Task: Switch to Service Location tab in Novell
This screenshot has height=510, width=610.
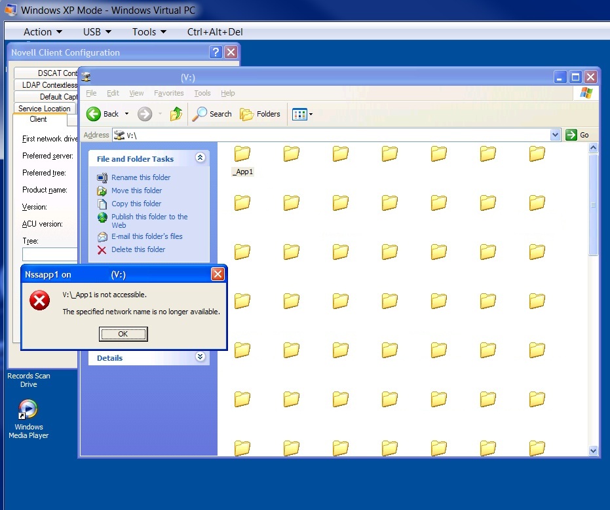Action: tap(45, 109)
